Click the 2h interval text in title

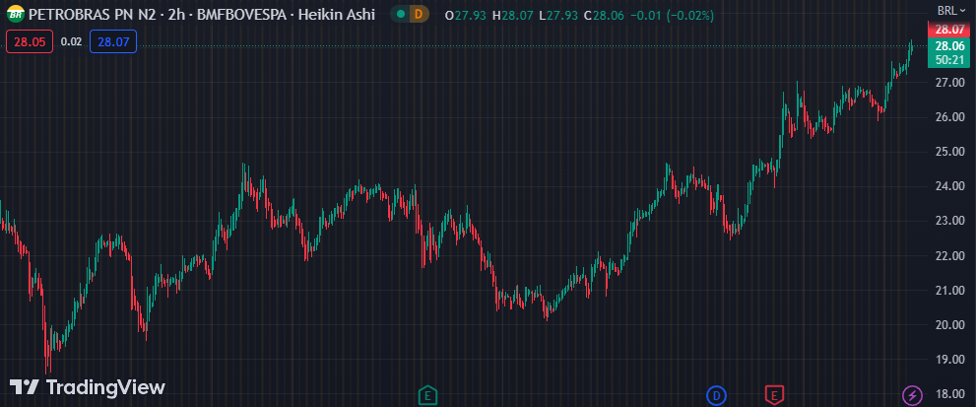pos(176,14)
